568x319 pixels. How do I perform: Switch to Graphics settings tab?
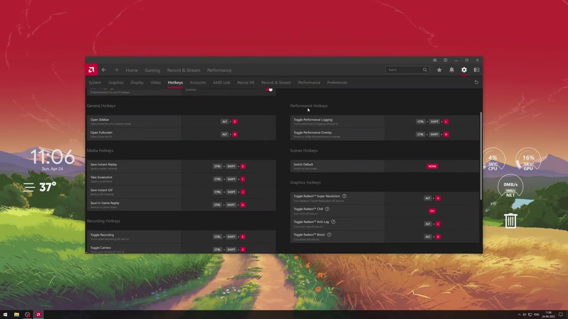[x=116, y=82]
